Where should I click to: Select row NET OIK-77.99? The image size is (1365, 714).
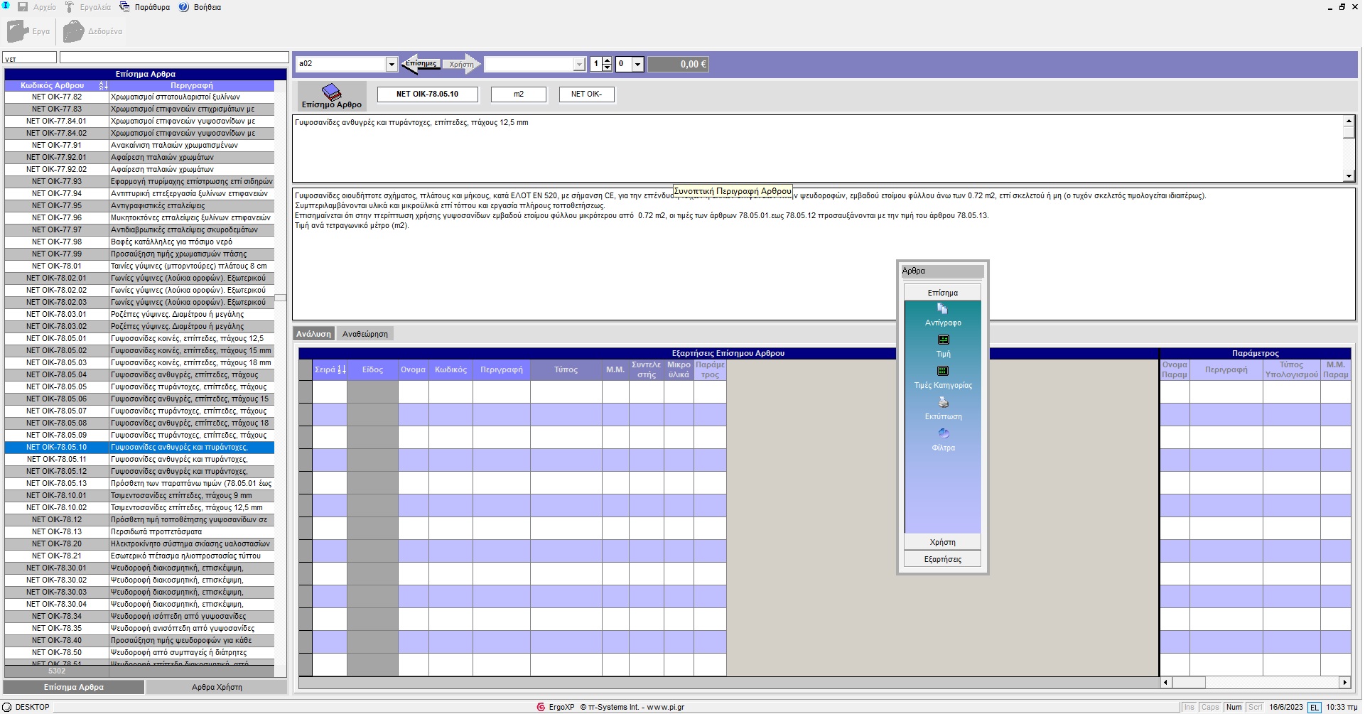point(139,254)
